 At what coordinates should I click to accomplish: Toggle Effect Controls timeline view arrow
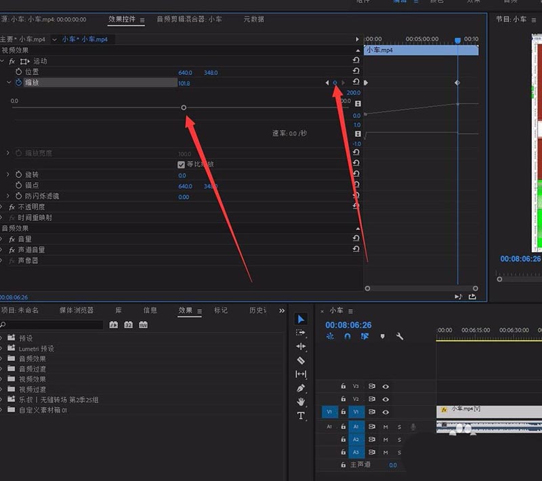pos(358,39)
